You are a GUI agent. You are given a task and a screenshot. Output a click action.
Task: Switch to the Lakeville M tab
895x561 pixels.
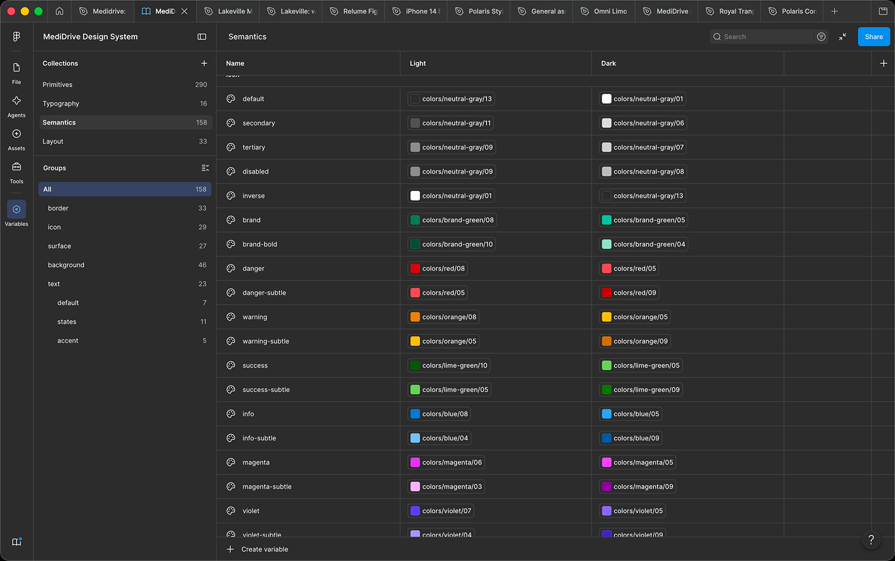tap(228, 11)
